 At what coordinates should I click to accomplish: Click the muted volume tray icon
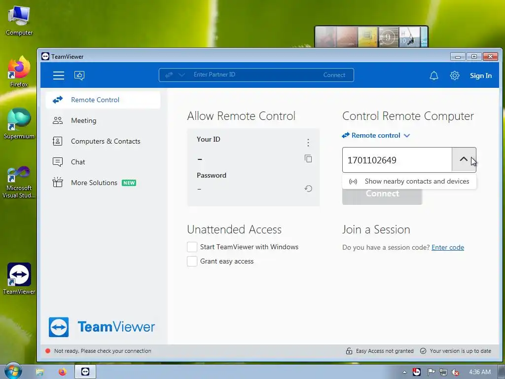point(455,372)
